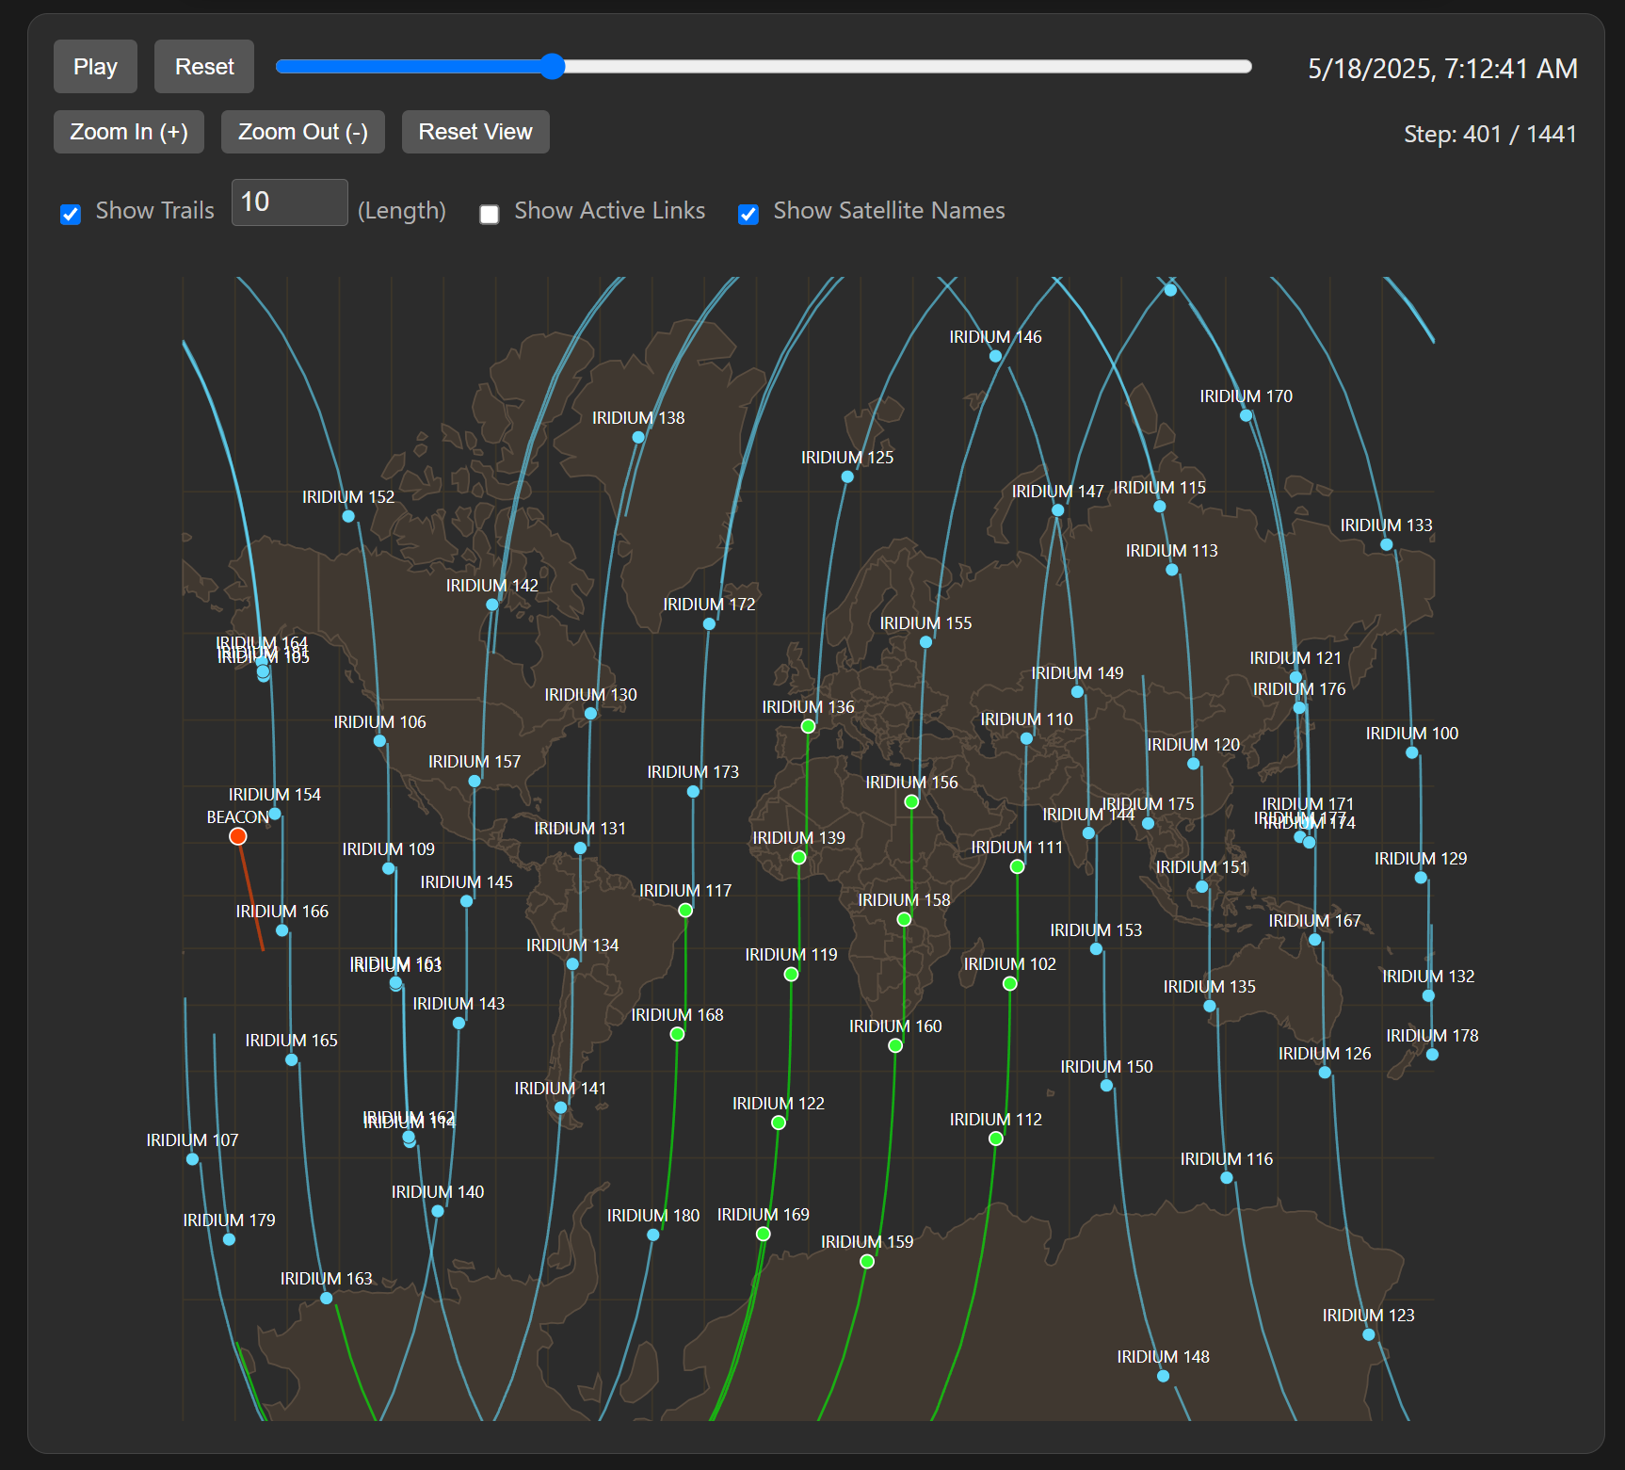Select the IRIDIUM 130 satellite dot
The height and width of the screenshot is (1470, 1625).
[590, 714]
